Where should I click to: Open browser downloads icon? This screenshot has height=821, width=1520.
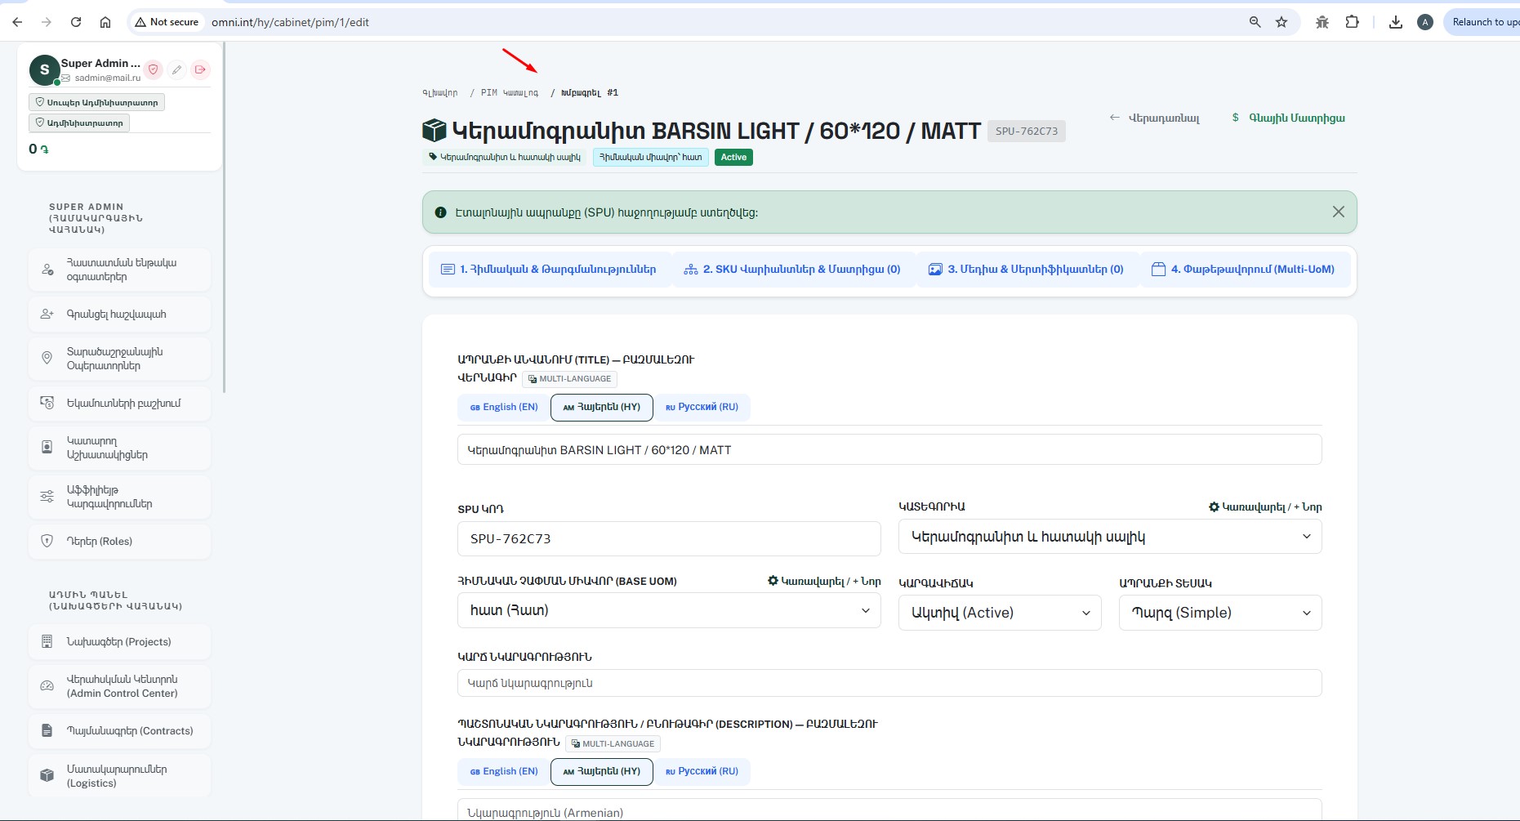[x=1396, y=22]
